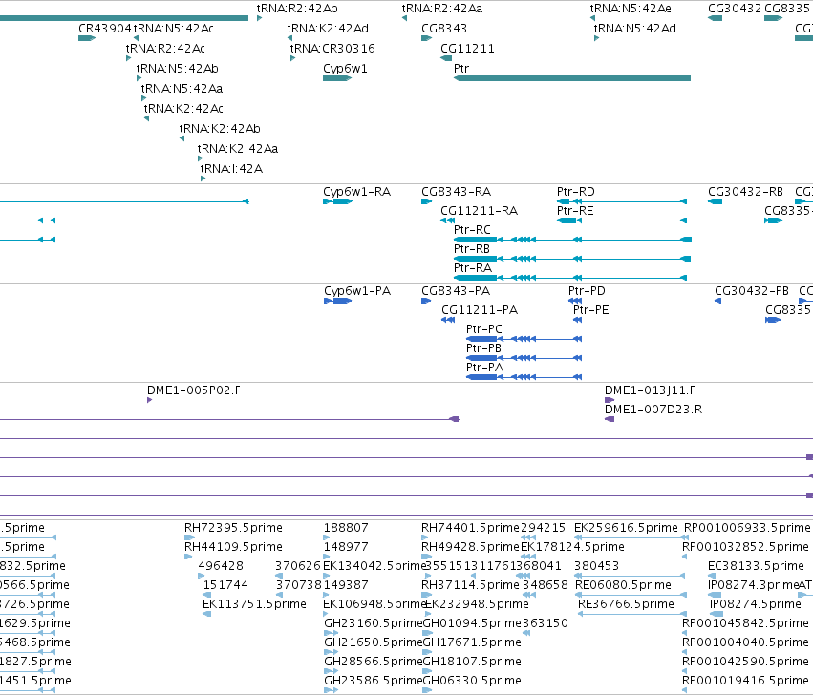Select GH23160.5prime EST label
This screenshot has width=813, height=695.
coord(374,623)
